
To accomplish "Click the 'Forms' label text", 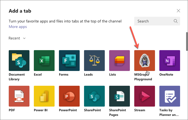I will coord(64,75).
